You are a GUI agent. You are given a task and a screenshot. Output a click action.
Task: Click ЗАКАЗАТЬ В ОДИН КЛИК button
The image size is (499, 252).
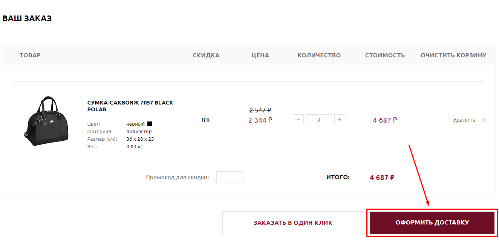tap(293, 223)
